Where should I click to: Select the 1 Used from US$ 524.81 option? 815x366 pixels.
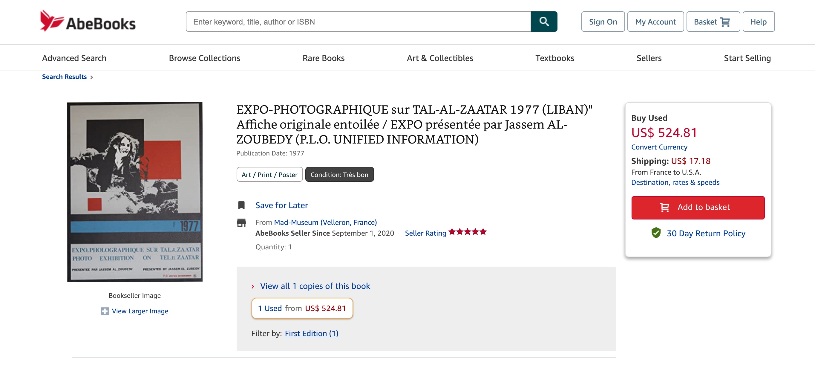point(302,308)
